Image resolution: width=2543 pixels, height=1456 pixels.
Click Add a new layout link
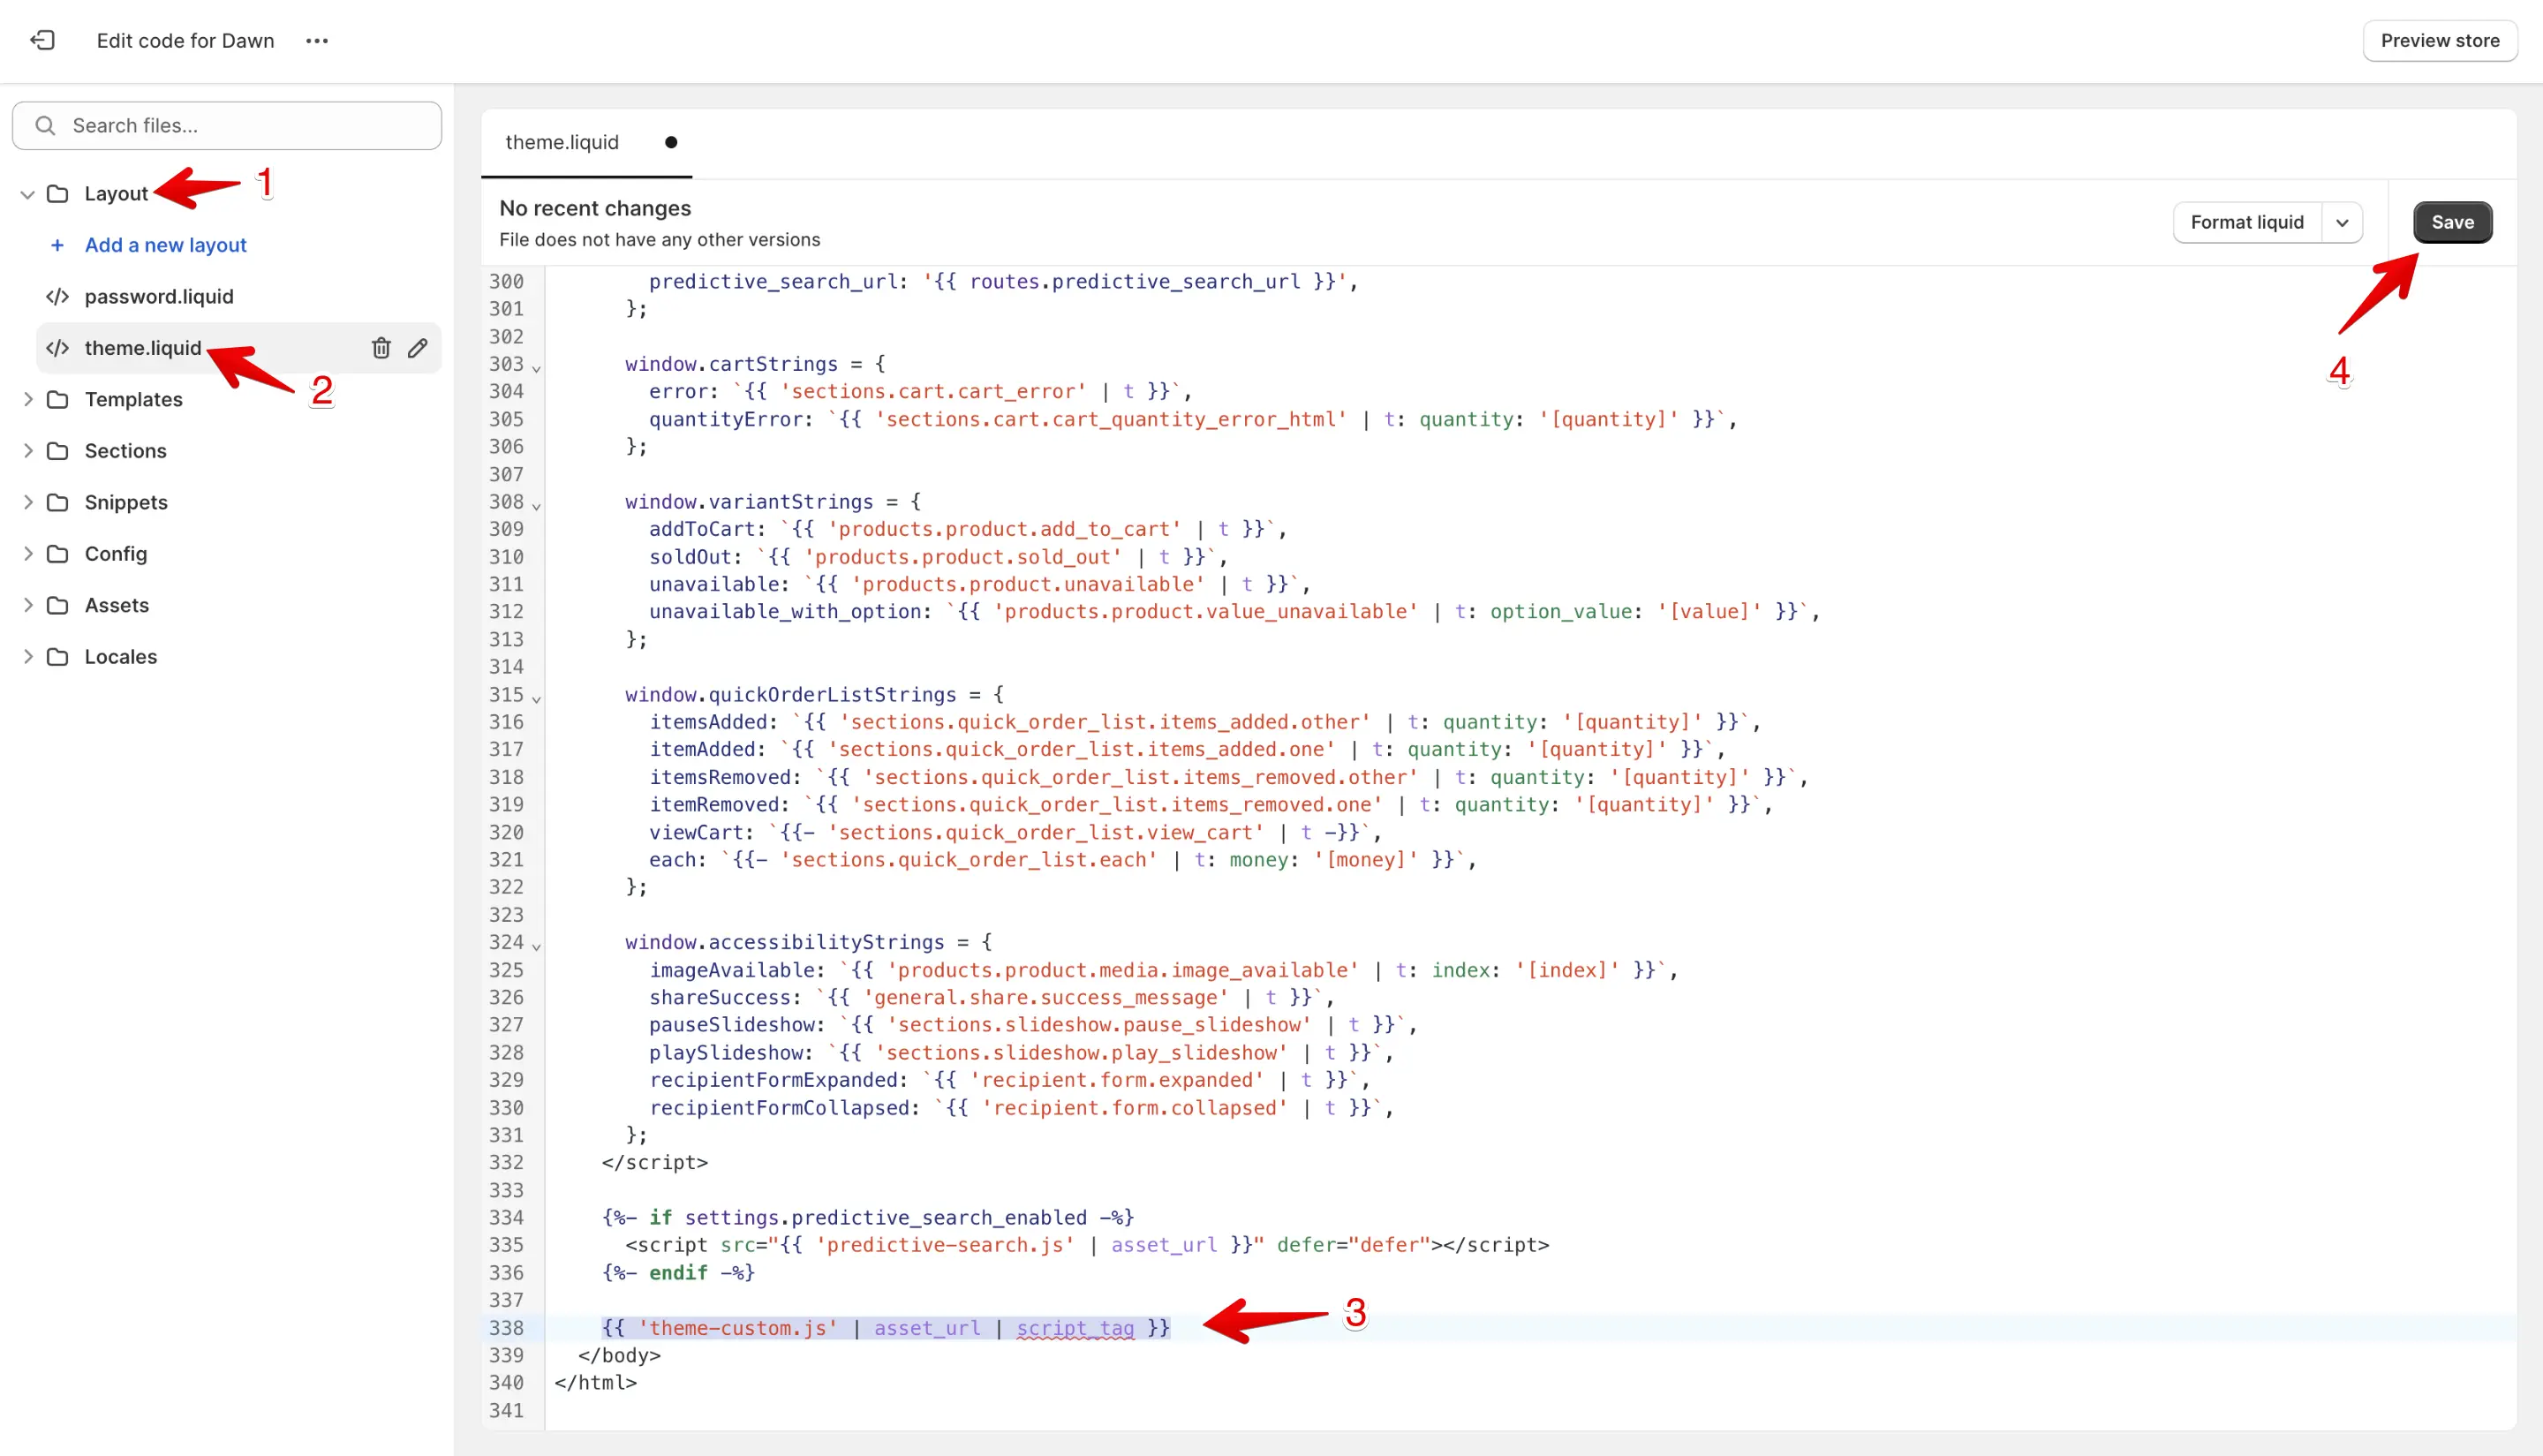(165, 245)
